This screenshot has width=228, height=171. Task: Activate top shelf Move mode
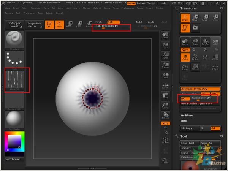tap(69, 25)
